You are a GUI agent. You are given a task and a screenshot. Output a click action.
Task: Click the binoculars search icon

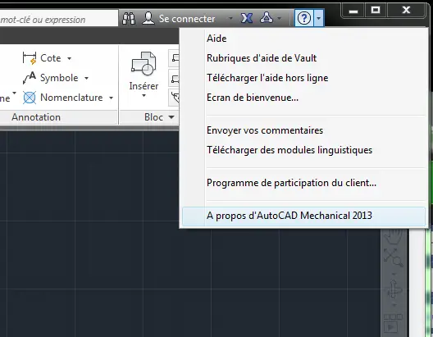[x=129, y=19]
